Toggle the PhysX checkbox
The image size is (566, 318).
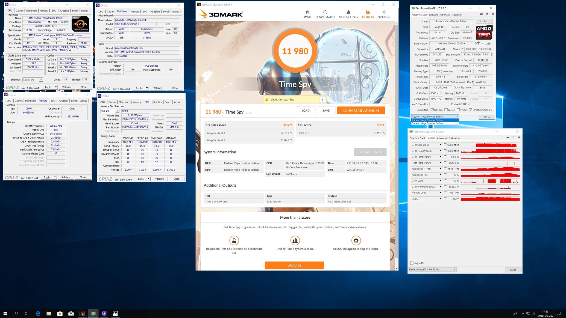458,110
